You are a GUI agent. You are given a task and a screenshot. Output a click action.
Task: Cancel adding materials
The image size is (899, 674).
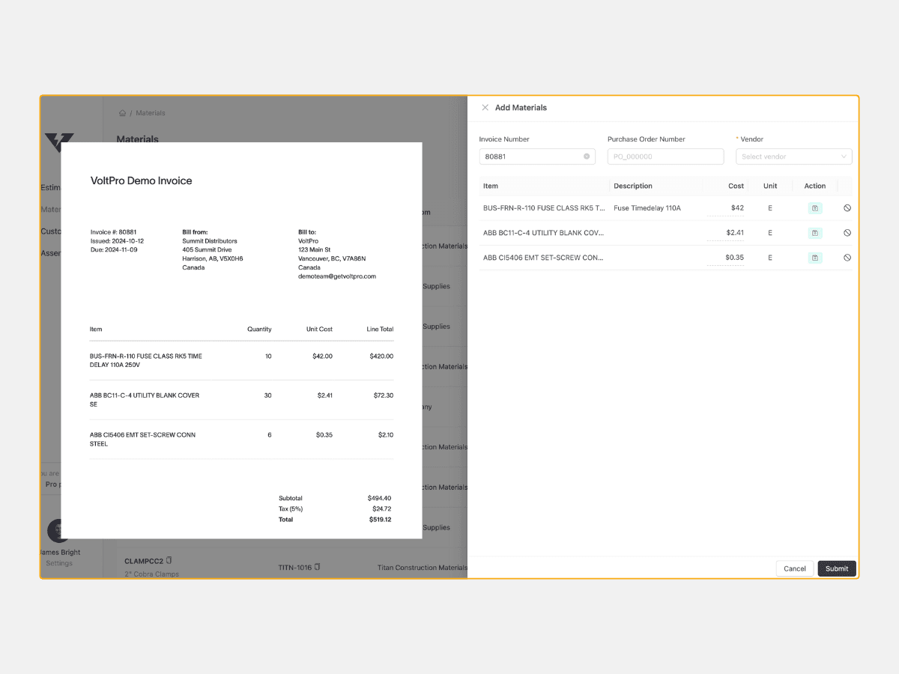point(794,568)
